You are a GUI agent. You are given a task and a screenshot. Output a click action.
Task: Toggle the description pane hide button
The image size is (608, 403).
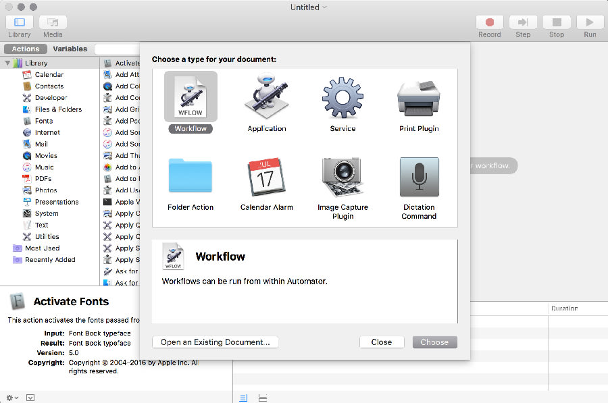click(x=30, y=398)
